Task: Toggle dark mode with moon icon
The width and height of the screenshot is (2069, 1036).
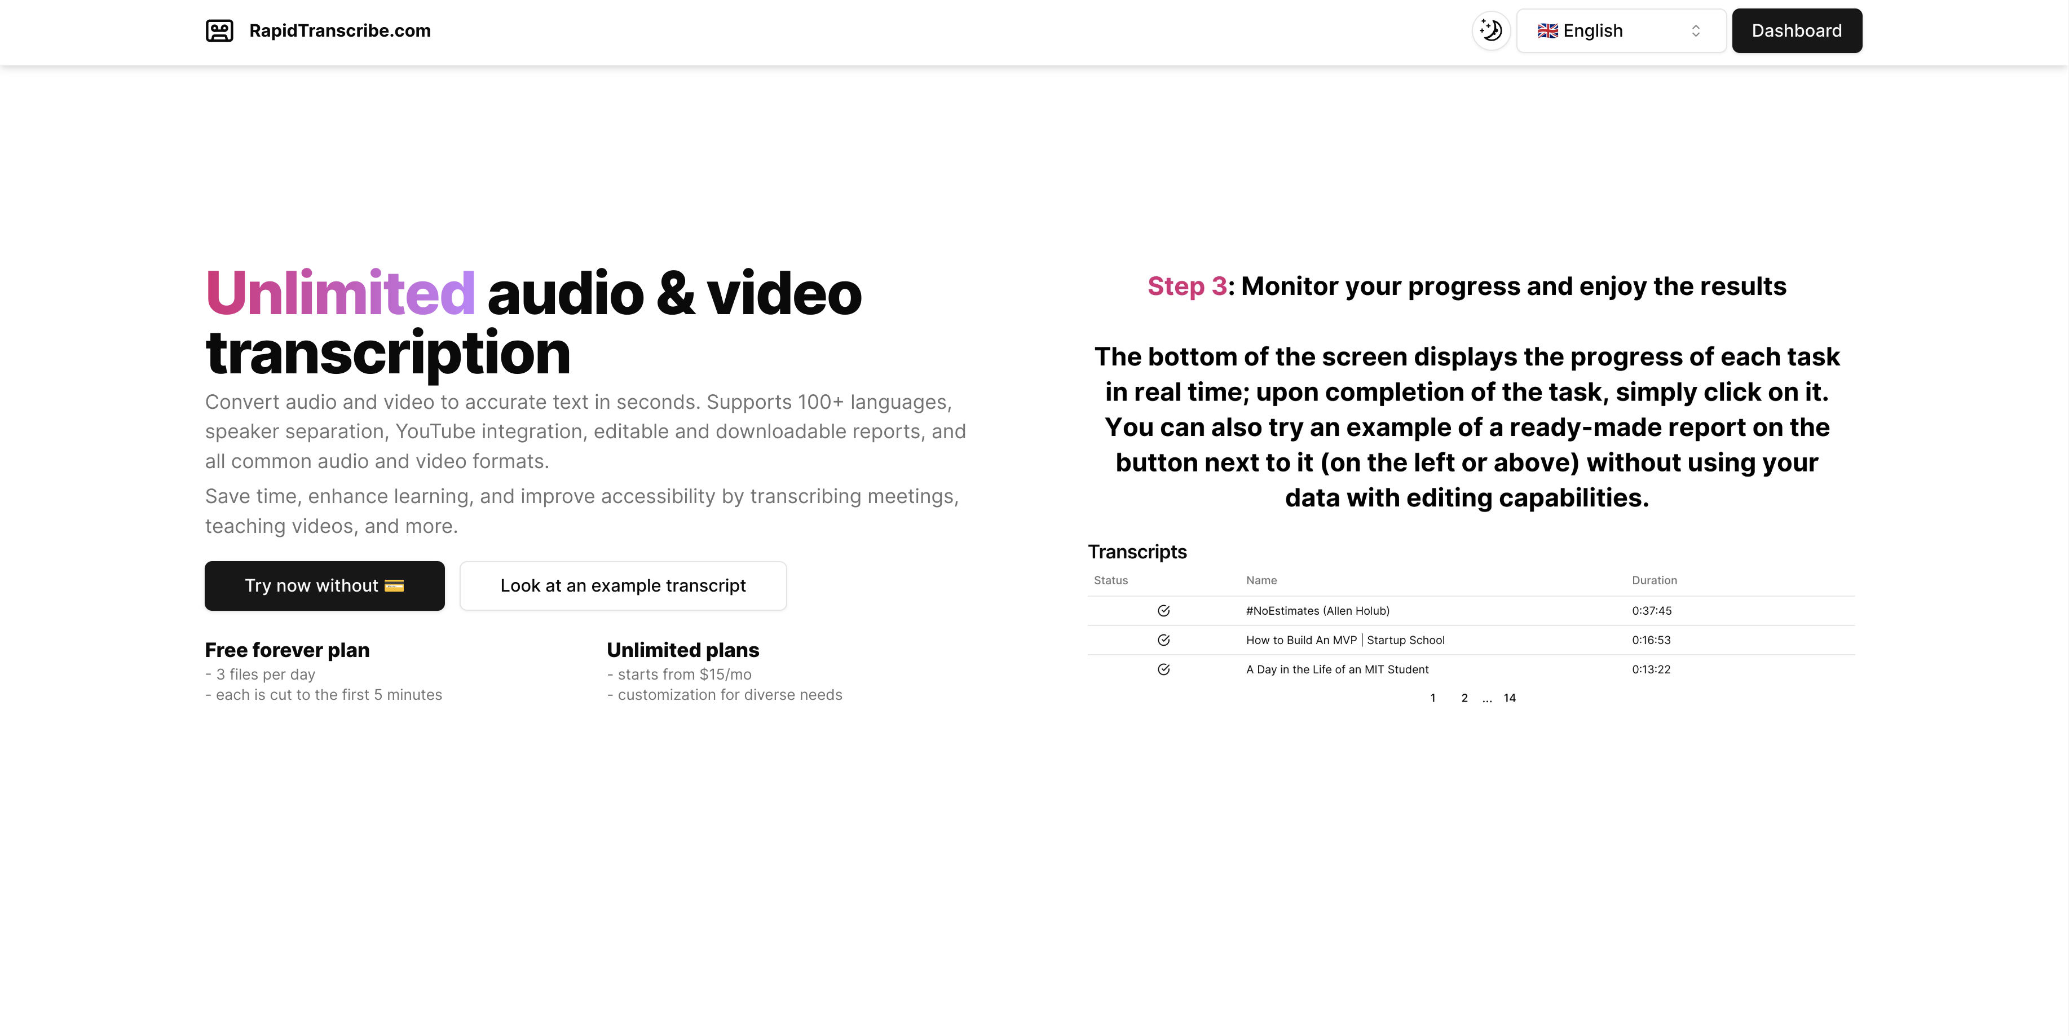Action: 1491,30
